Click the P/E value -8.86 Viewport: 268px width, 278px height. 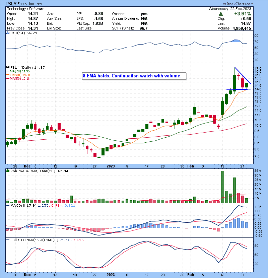[98, 14]
